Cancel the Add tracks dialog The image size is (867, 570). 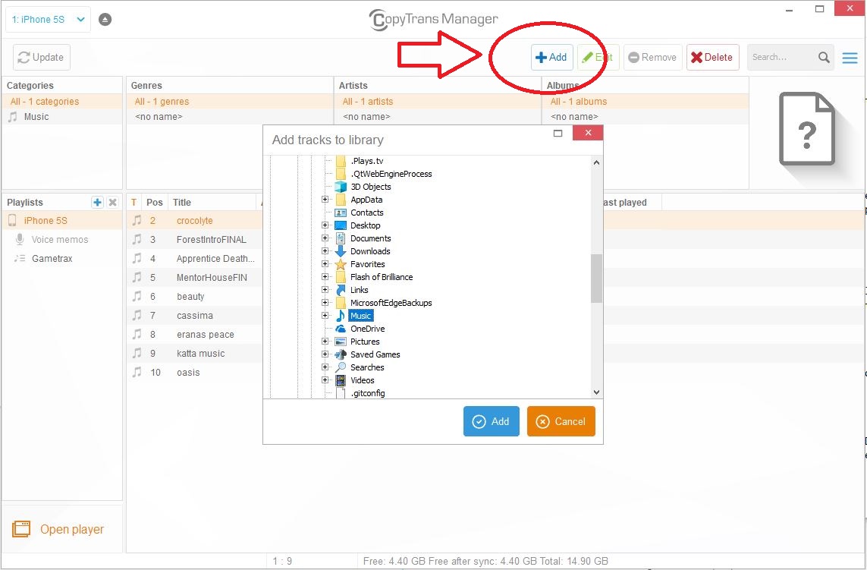pos(561,422)
